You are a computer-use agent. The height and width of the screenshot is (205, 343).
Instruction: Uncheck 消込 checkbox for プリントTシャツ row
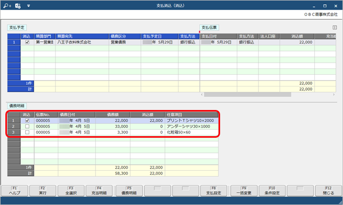tap(27, 121)
